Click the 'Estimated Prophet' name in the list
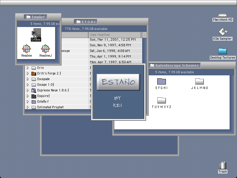The image size is (237, 178). 50,107
